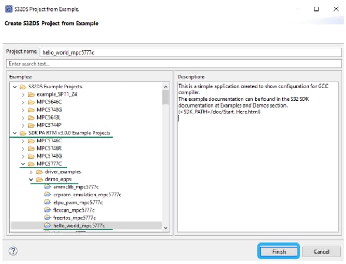This screenshot has height=264, width=346.
Task: Click the examples list scrollbar down arrow
Action: 166,227
